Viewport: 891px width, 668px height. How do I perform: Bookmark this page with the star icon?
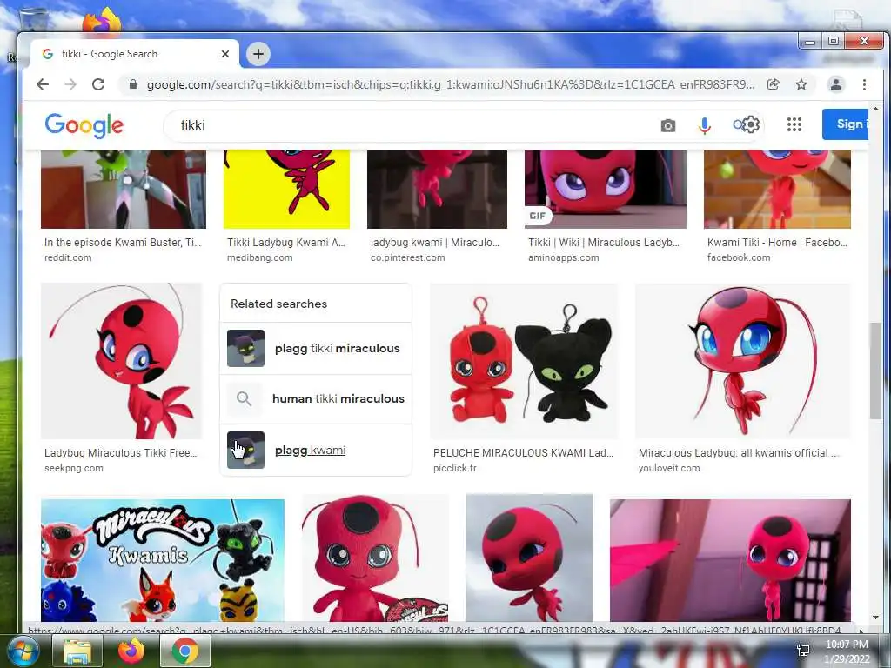pos(801,84)
